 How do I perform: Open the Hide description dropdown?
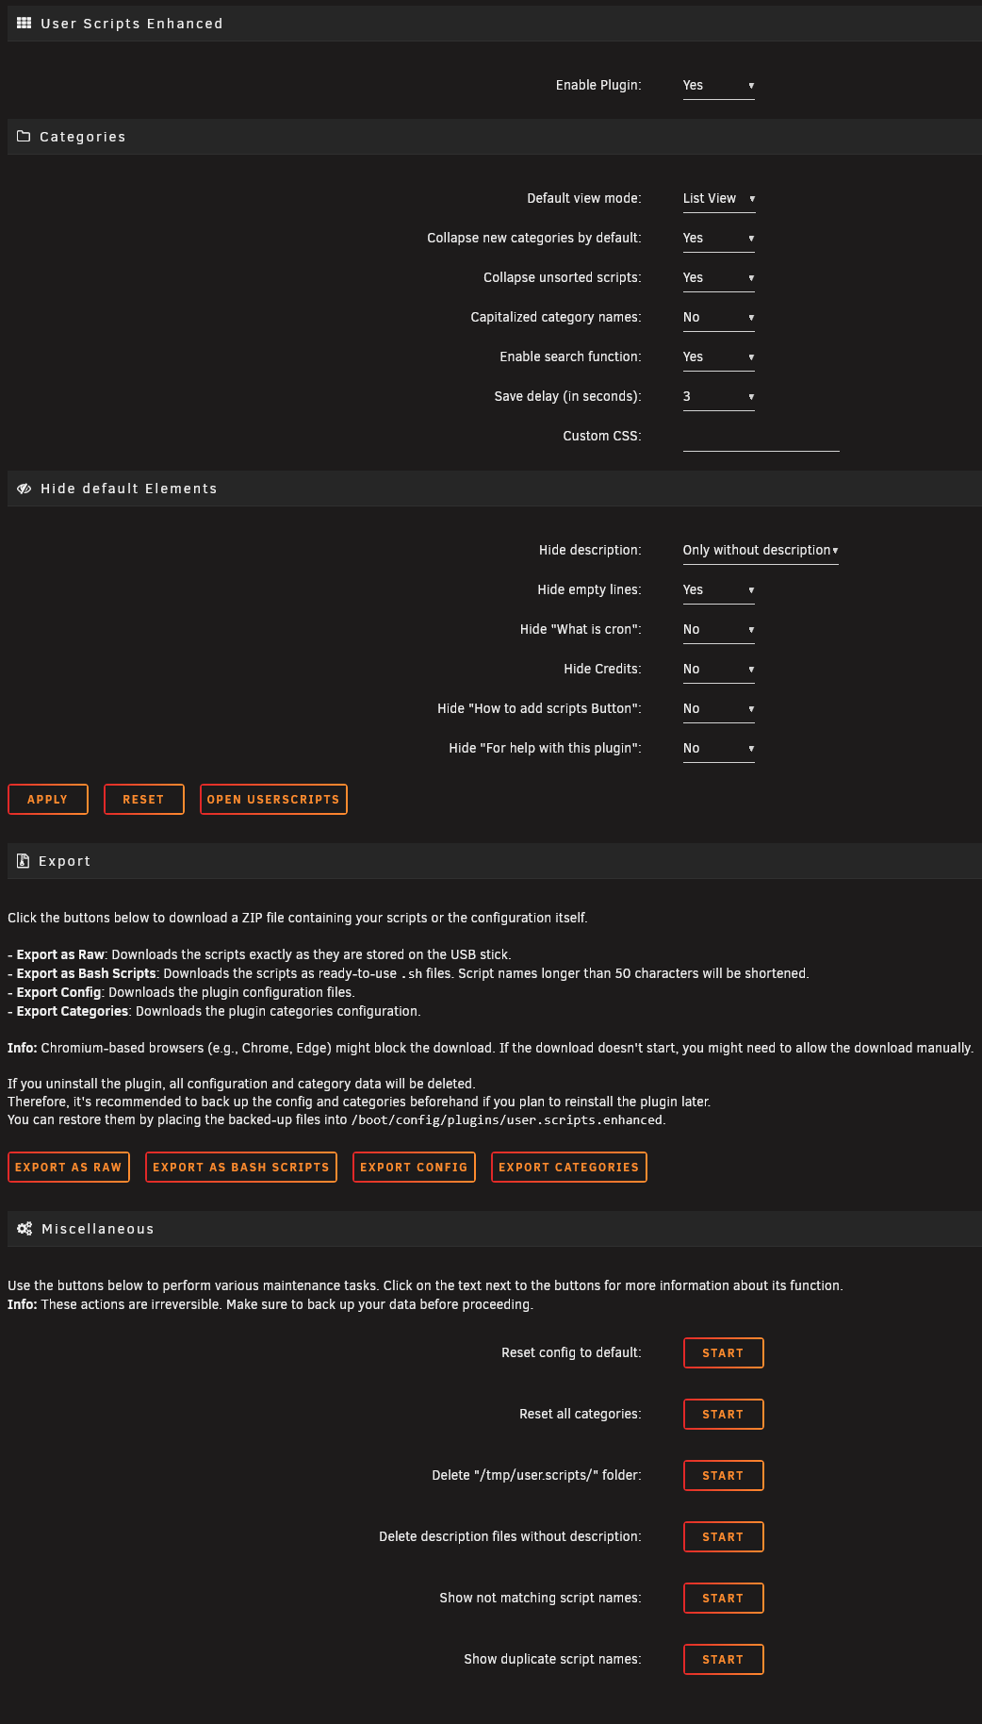(x=761, y=551)
